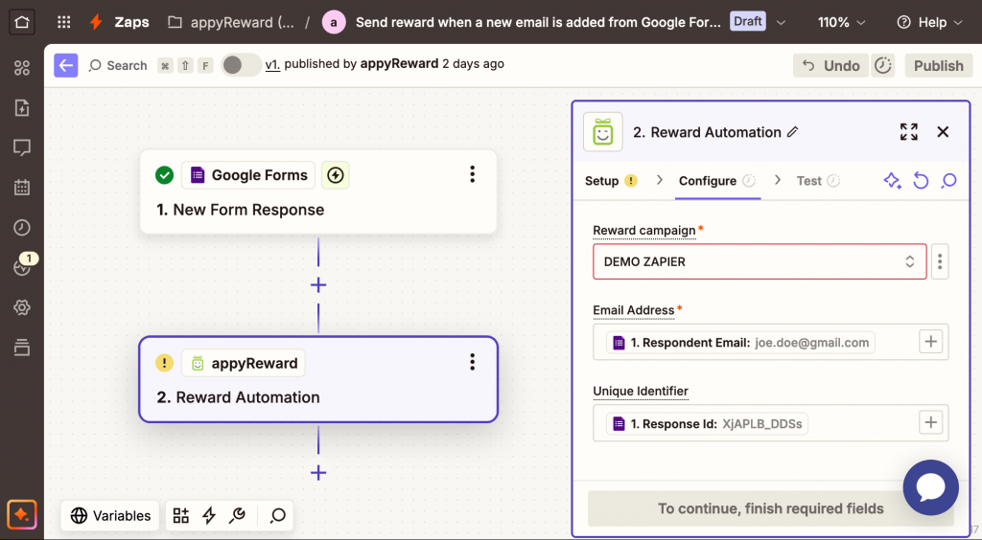Toggle the zap on/off switch
This screenshot has width=982, height=540.
click(241, 65)
